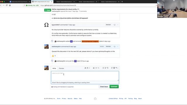187x105 pixels.
Task: Open bgrant0607's Omega avatar
Action: point(46,25)
